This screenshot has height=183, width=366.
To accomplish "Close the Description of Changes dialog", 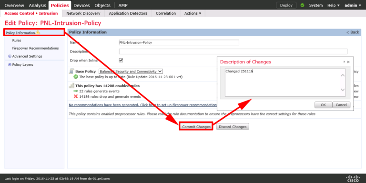I will (348, 62).
